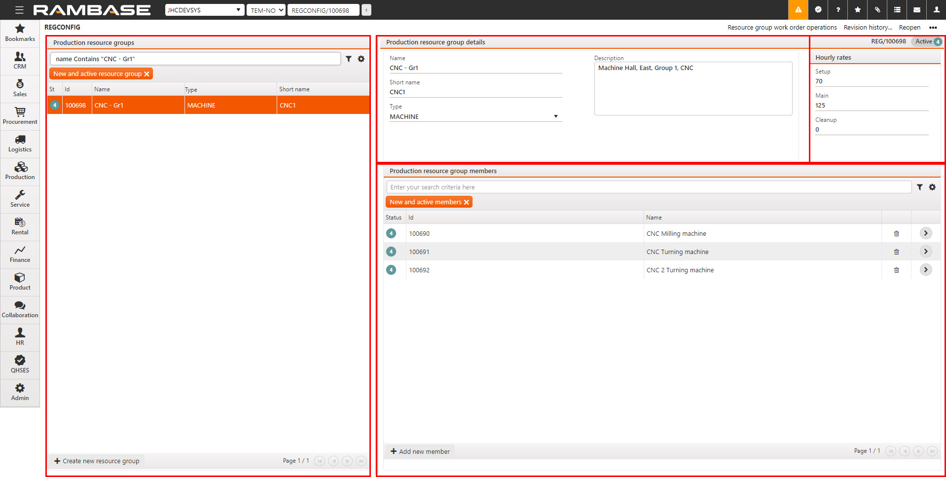946x477 pixels.
Task: Open the mail icon in top bar
Action: pos(916,10)
